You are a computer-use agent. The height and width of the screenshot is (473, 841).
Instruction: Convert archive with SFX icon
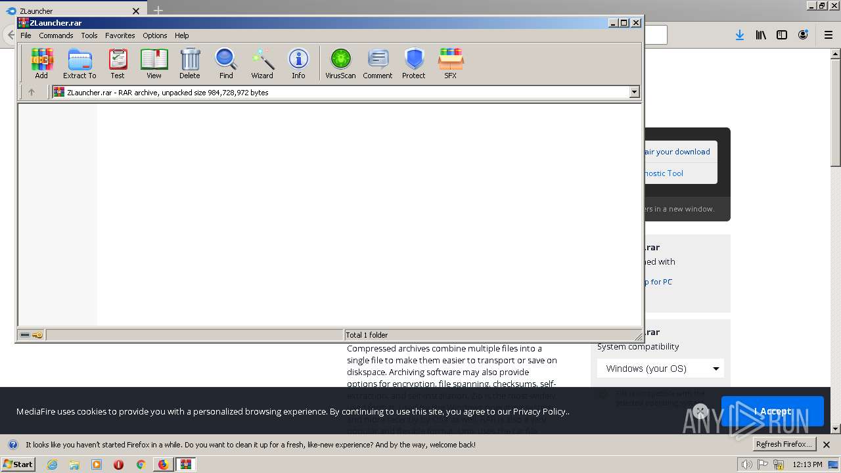point(451,63)
